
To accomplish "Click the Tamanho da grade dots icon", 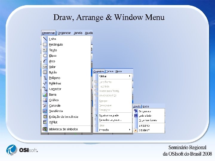I will (95, 120).
